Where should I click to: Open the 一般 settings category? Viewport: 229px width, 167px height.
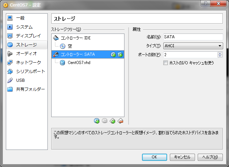[x=27, y=18]
